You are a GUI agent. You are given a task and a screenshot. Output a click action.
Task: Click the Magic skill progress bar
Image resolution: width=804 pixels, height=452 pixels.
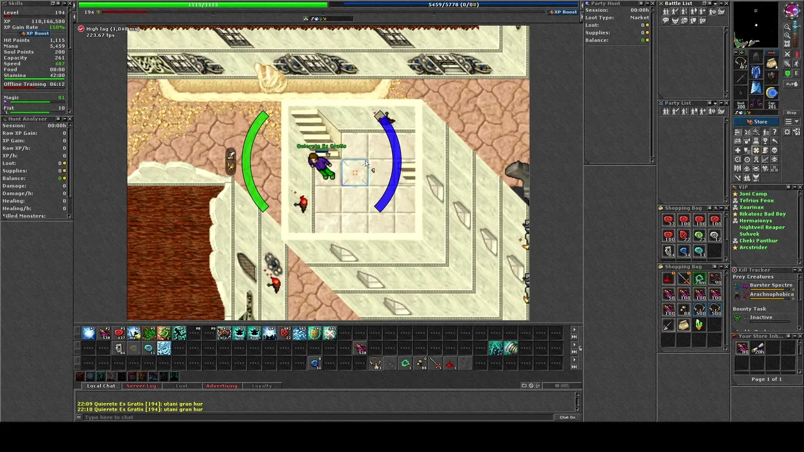(x=37, y=102)
